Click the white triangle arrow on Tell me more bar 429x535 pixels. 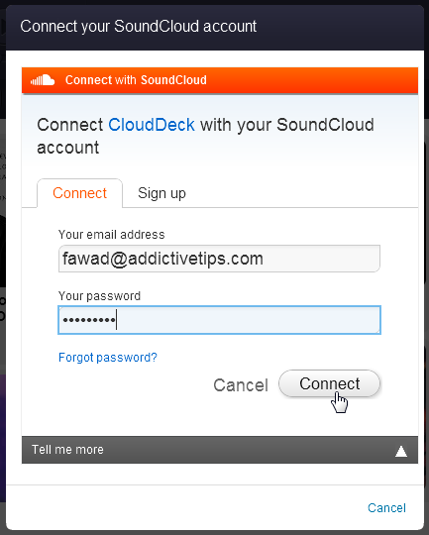[x=401, y=451]
